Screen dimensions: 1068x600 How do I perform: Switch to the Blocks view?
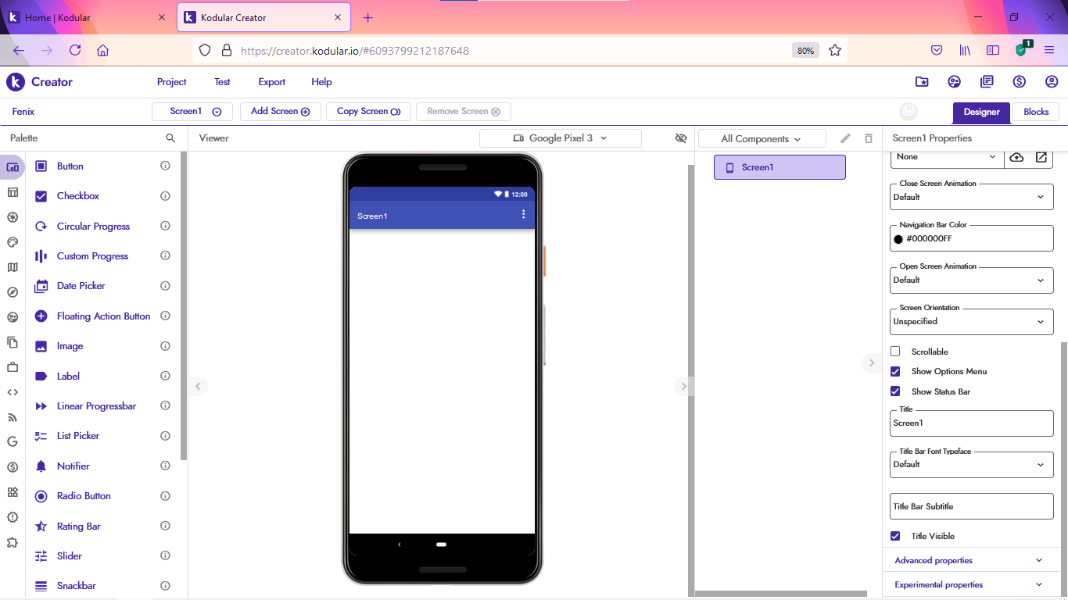[1035, 112]
